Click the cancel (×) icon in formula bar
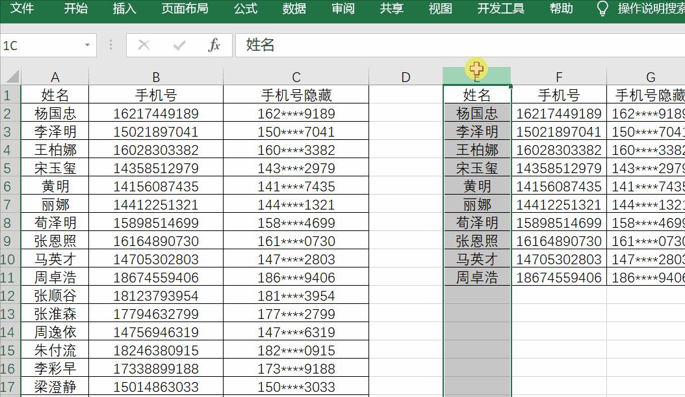 pyautogui.click(x=143, y=46)
